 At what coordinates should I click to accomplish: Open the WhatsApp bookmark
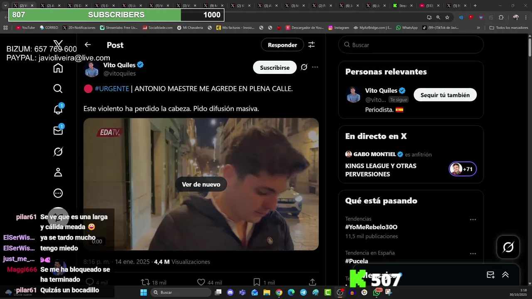[407, 28]
